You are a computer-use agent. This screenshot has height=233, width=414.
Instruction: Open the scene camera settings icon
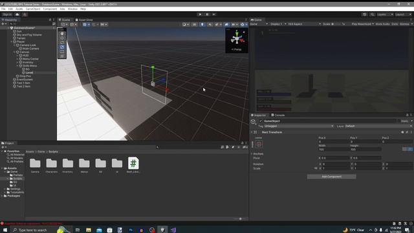[x=234, y=25]
